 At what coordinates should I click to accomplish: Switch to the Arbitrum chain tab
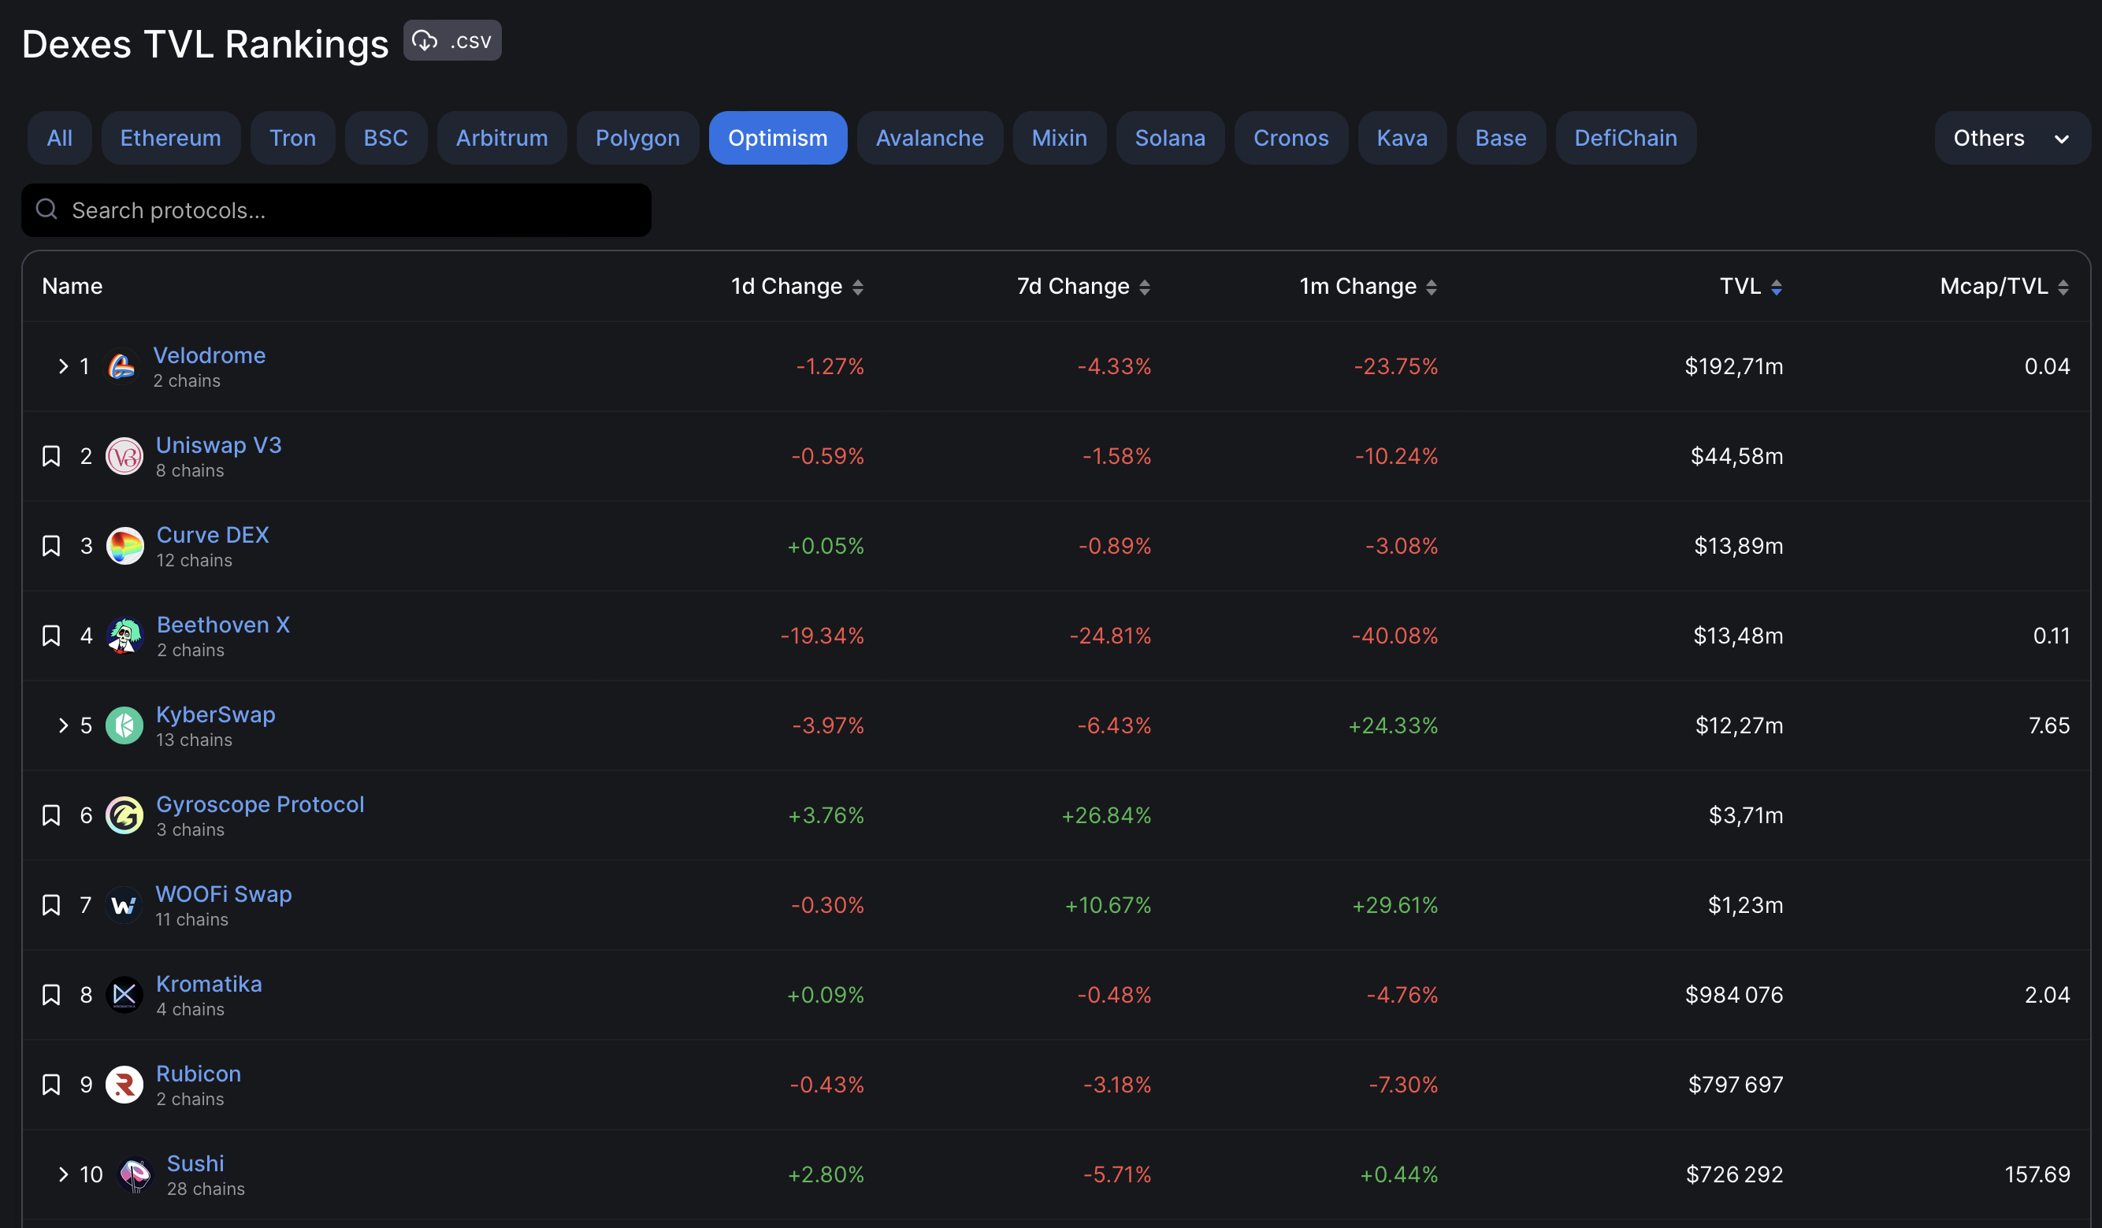coord(501,139)
